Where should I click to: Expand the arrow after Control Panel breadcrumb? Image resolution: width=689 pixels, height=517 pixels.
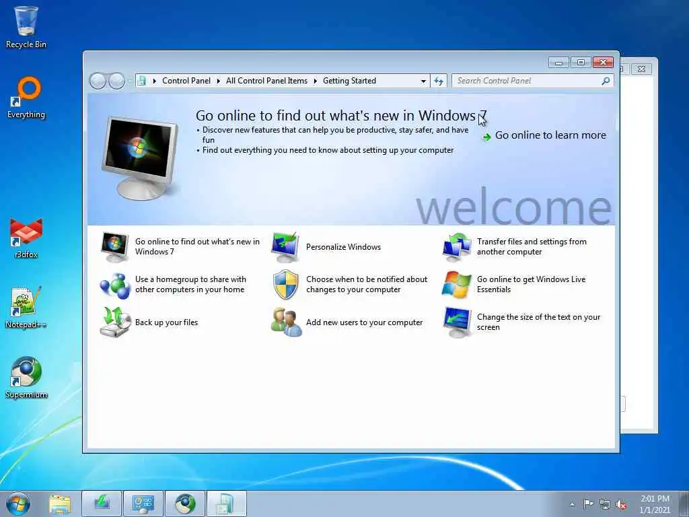click(x=219, y=81)
